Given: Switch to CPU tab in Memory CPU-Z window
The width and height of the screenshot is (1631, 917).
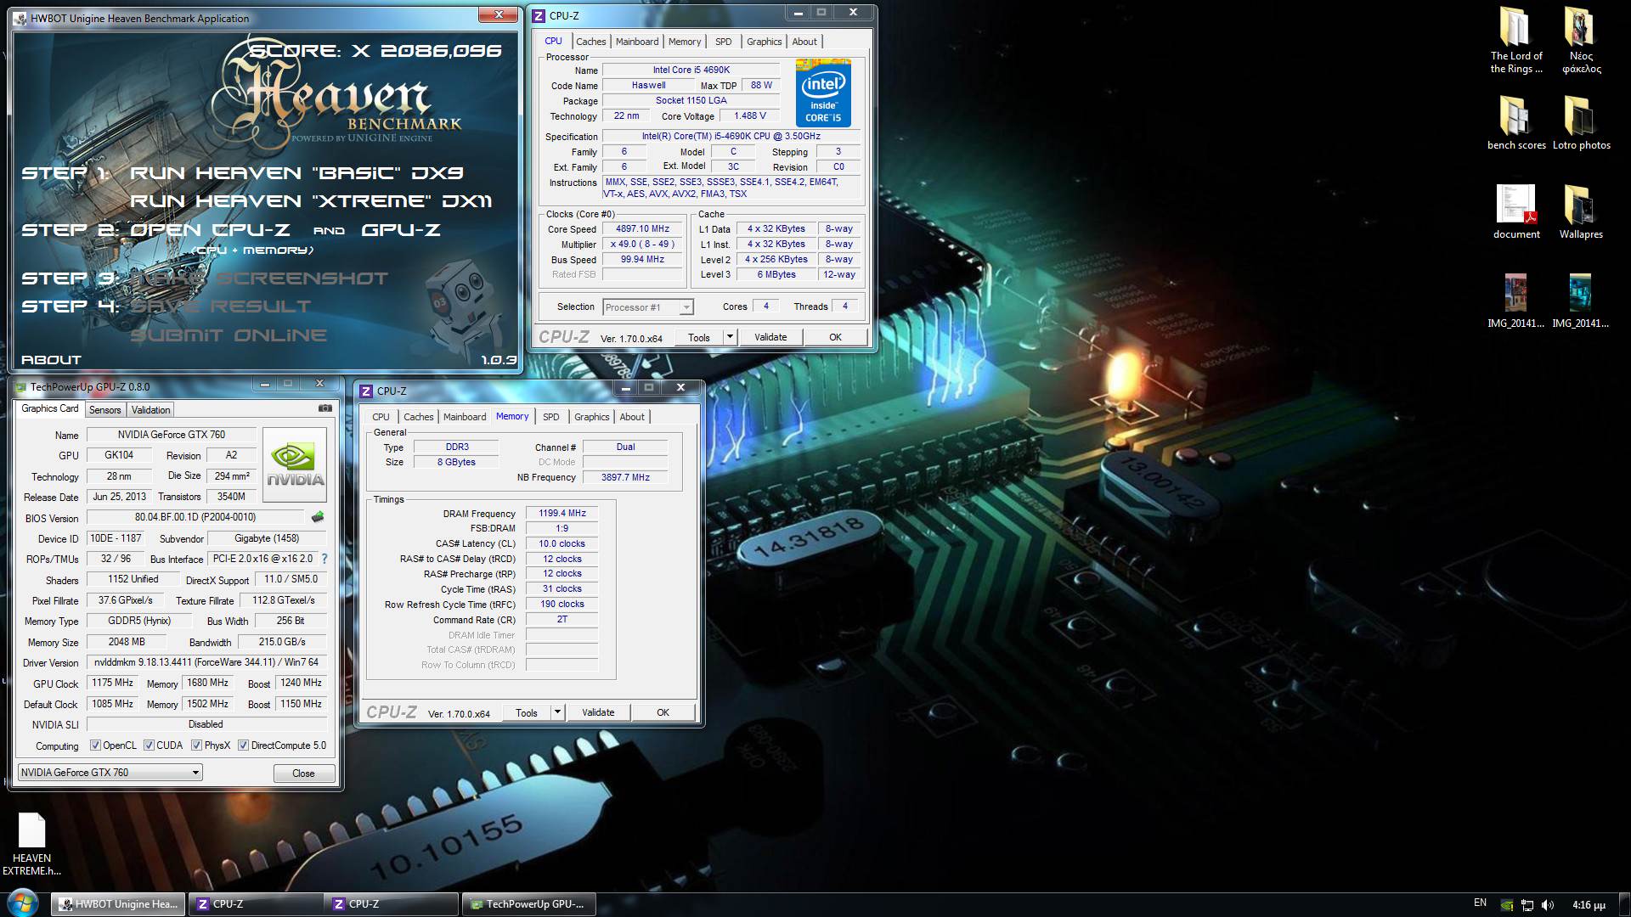Looking at the screenshot, I should (381, 417).
